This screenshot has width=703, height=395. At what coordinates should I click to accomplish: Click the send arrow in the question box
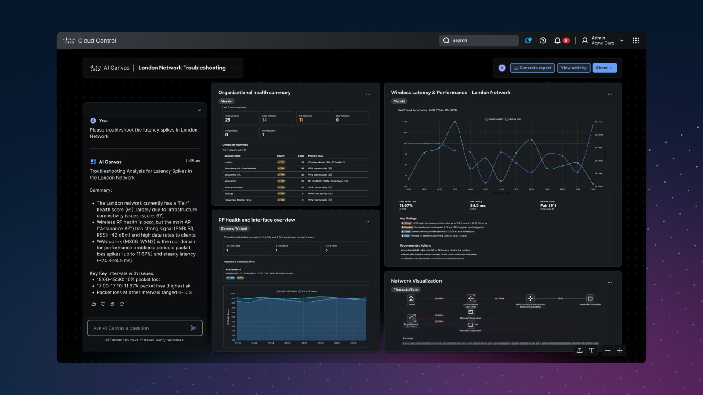193,328
